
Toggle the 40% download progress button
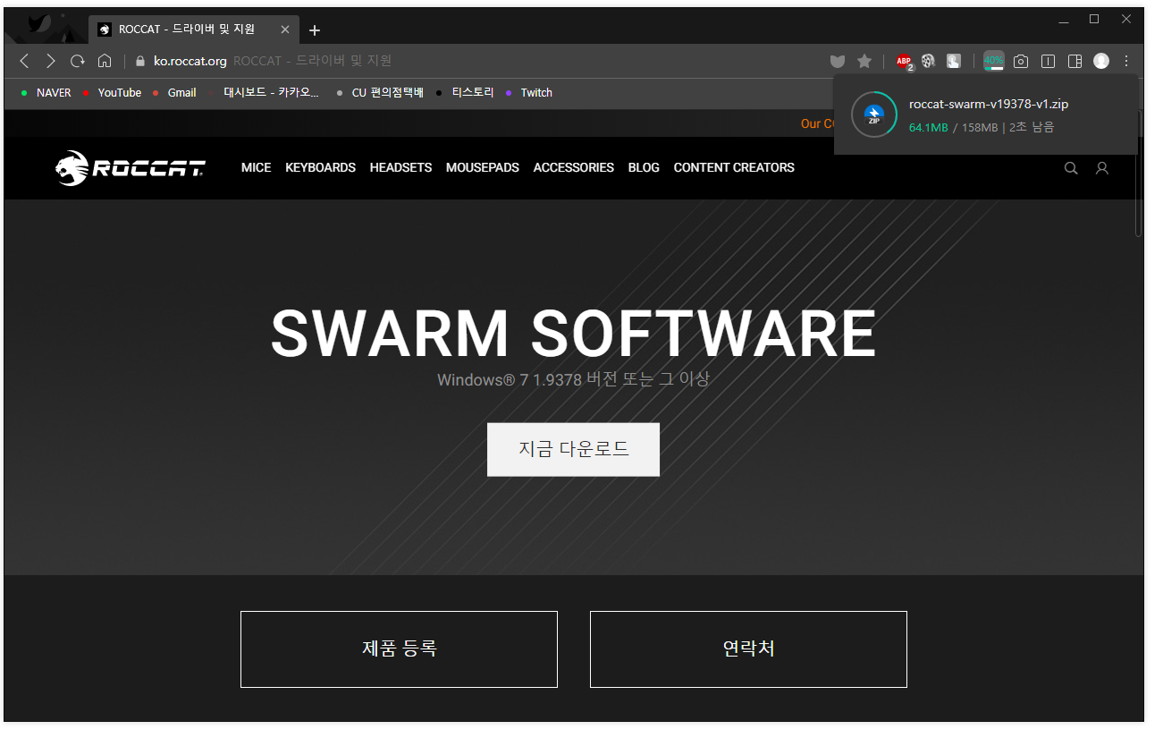pyautogui.click(x=993, y=61)
